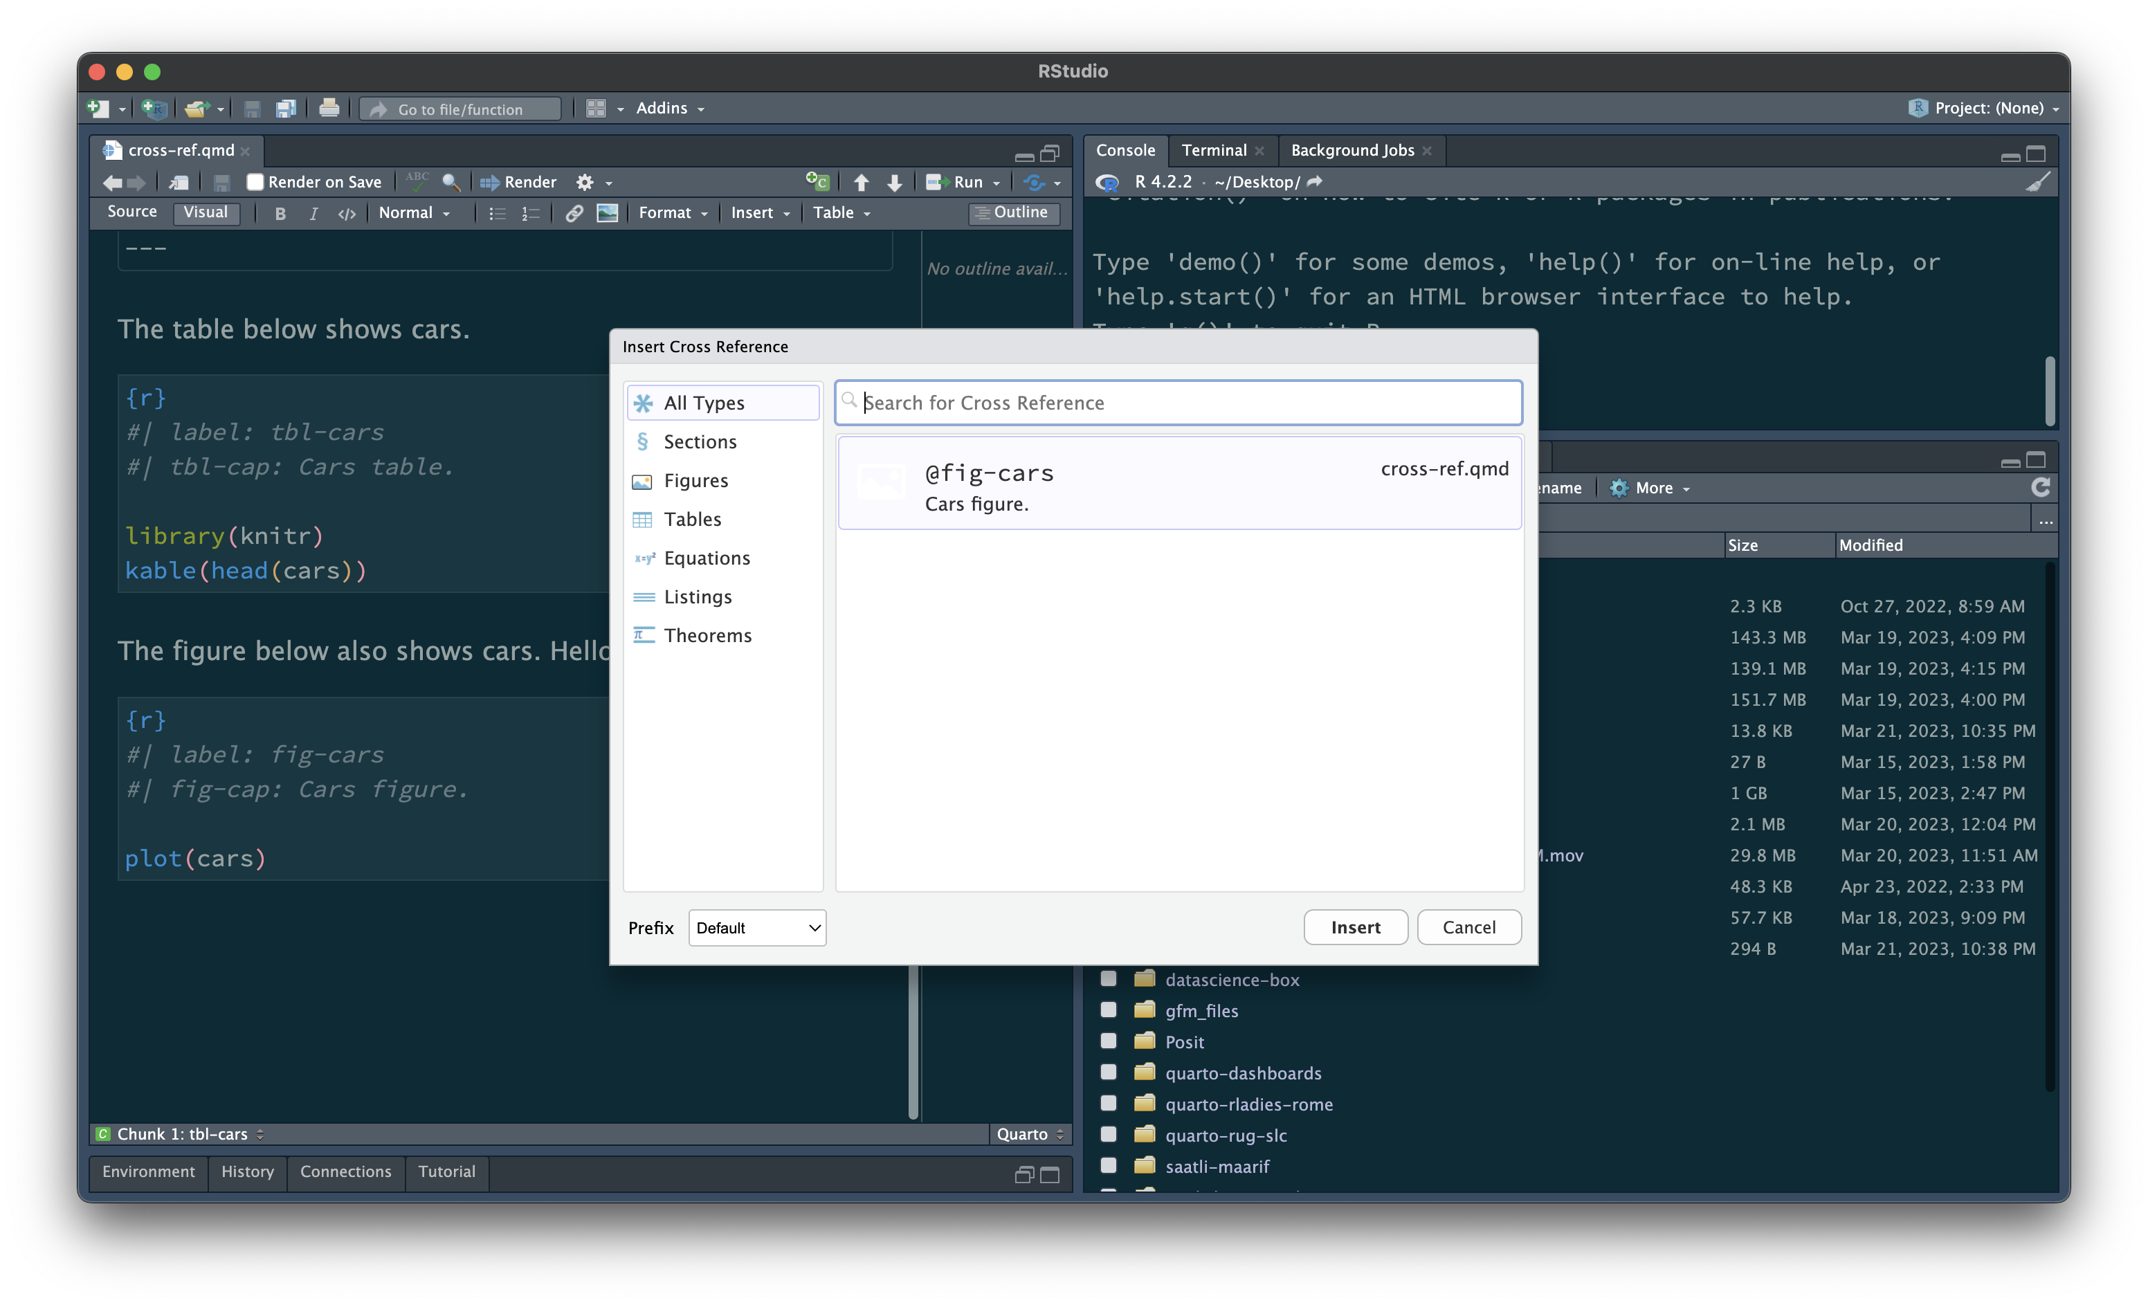The image size is (2148, 1305).
Task: Click the Save All documents icon
Action: point(286,108)
